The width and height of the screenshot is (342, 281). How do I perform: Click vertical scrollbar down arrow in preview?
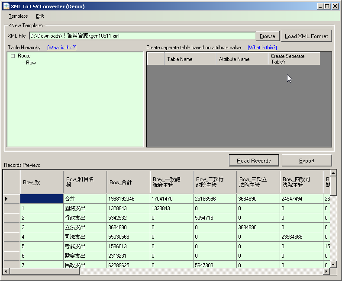(x=333, y=264)
